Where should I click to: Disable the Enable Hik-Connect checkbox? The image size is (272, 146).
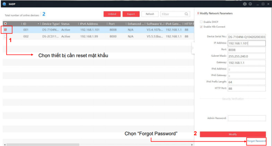point(201,27)
